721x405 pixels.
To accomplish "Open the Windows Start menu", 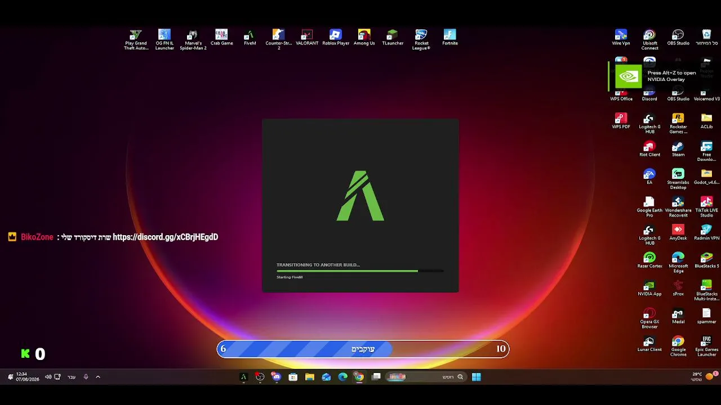I will (476, 377).
